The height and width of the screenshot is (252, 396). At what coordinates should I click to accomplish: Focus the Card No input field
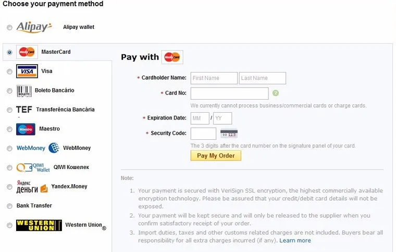pyautogui.click(x=230, y=93)
